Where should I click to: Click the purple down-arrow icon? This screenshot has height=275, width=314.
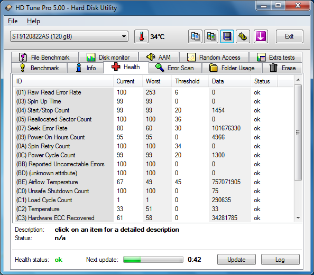click(261, 36)
